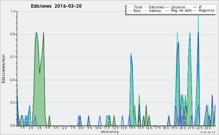Click the orange Bots legend line swatch
219x135 pixels.
pos(130,11)
